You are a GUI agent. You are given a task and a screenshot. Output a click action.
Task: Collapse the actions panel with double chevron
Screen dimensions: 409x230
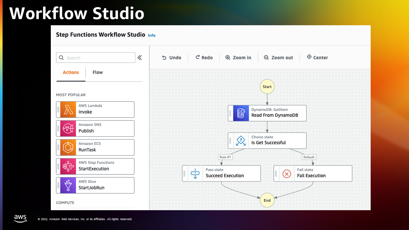140,57
